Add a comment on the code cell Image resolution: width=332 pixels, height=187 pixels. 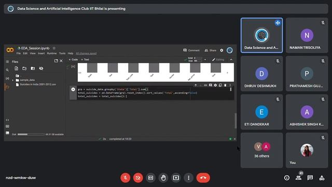tap(211, 85)
